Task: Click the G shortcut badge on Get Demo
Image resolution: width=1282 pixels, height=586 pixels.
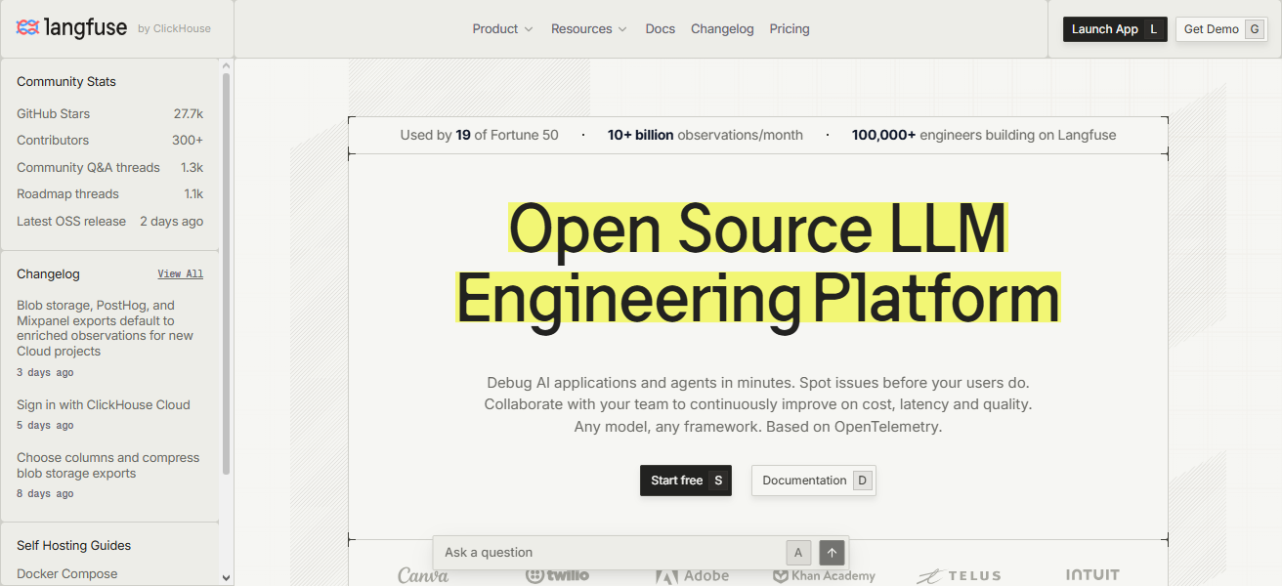Action: pos(1254,29)
